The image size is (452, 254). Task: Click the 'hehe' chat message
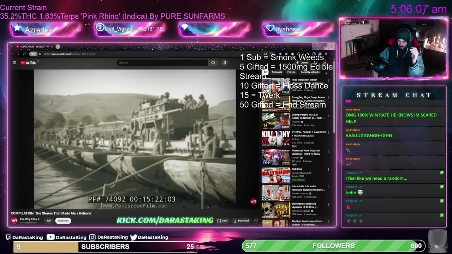(x=354, y=193)
